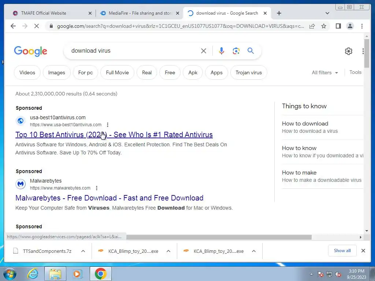This screenshot has width=375, height=281.
Task: Clear the search box text
Action: (x=204, y=50)
